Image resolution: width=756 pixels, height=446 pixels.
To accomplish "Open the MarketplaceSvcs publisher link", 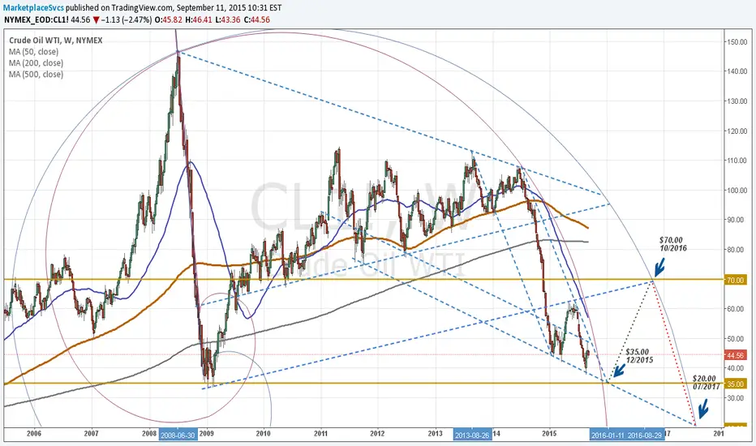I will pyautogui.click(x=34, y=8).
